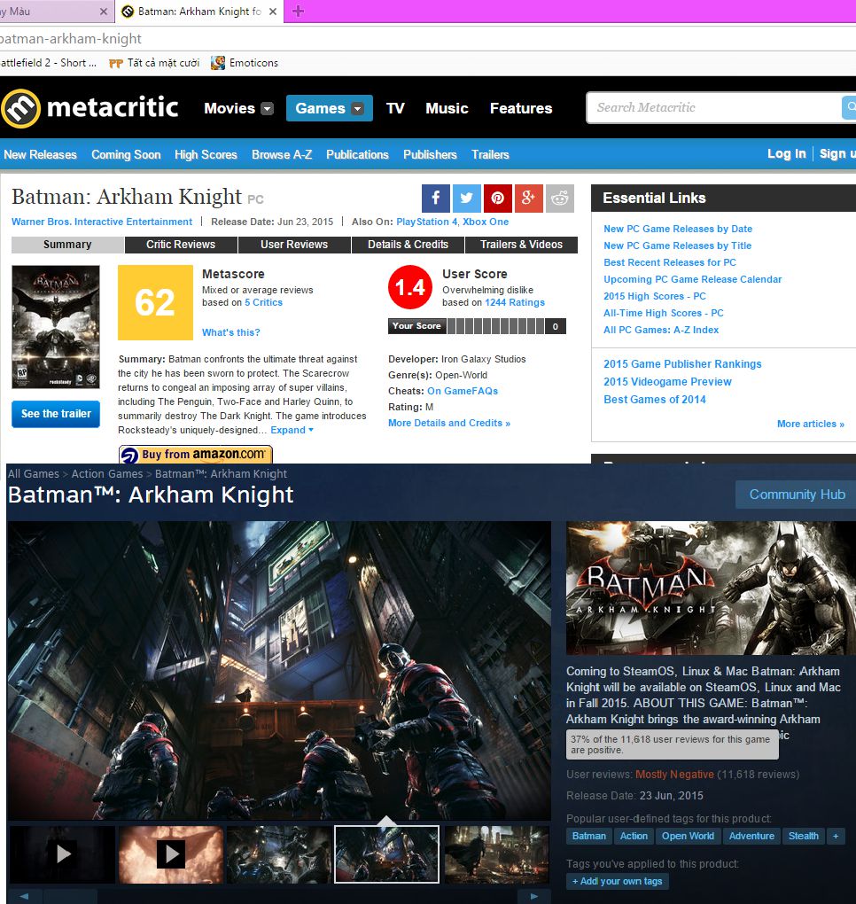
Task: Share the page on Twitter
Action: [x=467, y=199]
